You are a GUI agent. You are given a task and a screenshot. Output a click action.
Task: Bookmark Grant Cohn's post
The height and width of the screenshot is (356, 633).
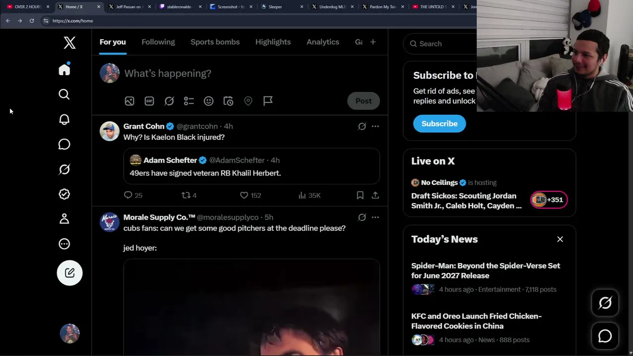[360, 195]
